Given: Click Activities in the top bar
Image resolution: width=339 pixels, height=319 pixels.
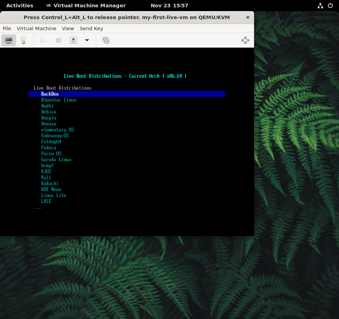Looking at the screenshot, I should (x=20, y=6).
